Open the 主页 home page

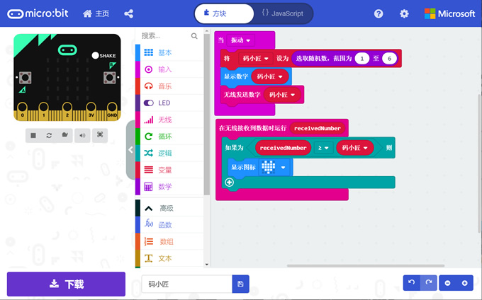point(96,13)
